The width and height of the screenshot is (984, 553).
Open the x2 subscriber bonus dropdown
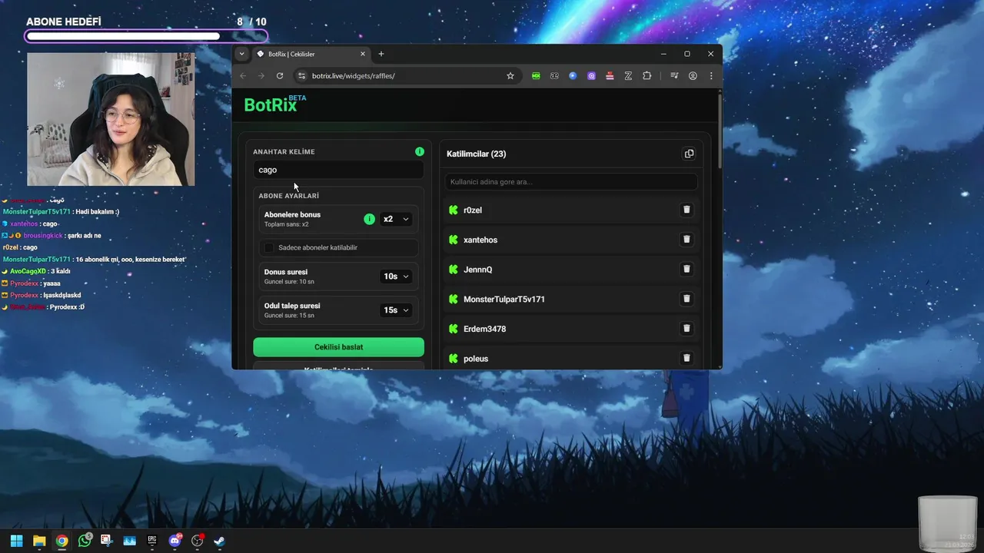tap(396, 219)
